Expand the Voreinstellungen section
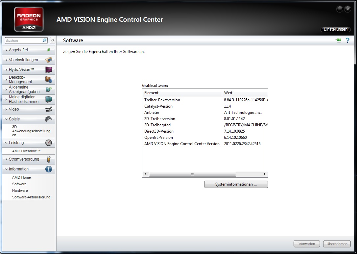 [29, 60]
